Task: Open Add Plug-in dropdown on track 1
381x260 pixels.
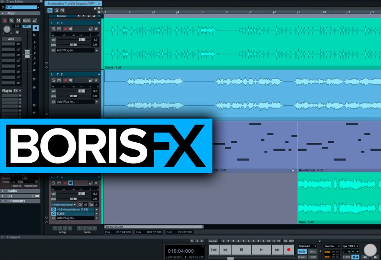Action: click(x=97, y=50)
